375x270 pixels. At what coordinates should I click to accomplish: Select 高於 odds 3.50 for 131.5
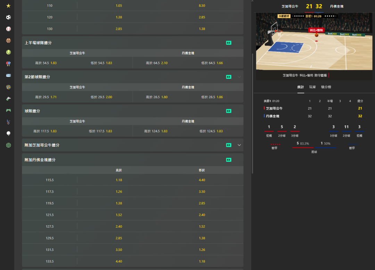119,250
